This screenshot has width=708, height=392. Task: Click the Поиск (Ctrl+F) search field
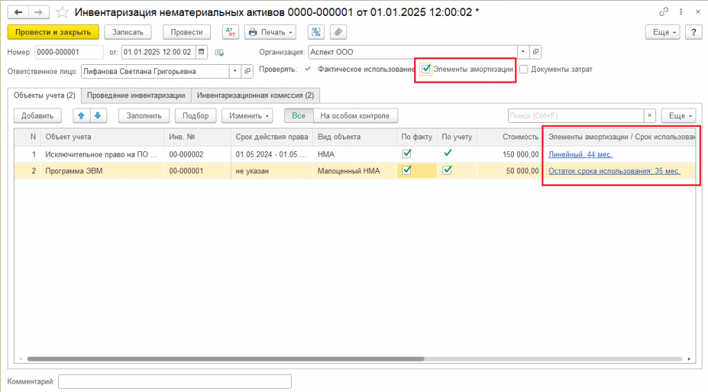(x=576, y=116)
